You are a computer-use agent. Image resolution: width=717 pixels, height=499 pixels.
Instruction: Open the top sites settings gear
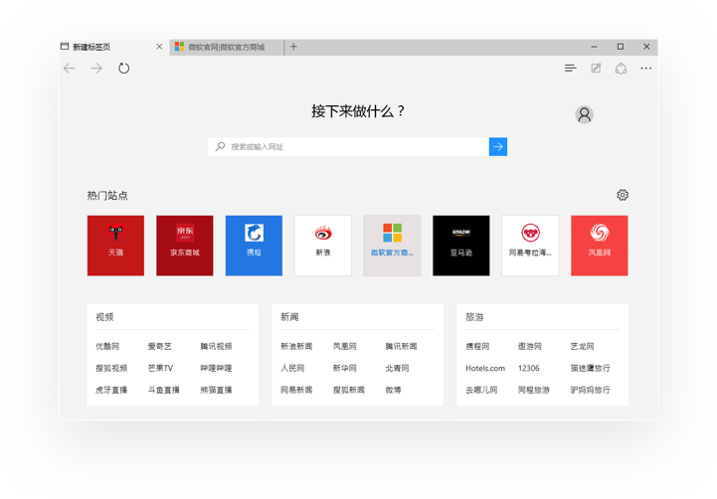[623, 195]
